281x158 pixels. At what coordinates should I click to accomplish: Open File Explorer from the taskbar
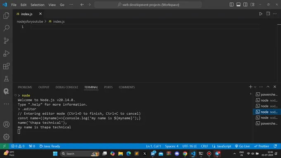click(x=120, y=153)
